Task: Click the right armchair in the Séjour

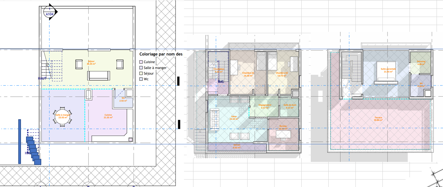Action: 120,64
